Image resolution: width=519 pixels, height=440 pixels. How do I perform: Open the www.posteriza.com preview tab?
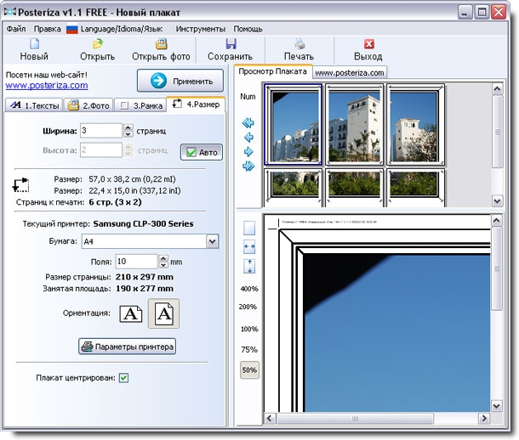[350, 73]
